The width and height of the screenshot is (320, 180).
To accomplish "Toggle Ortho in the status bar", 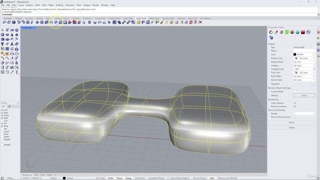I will (x=110, y=178).
